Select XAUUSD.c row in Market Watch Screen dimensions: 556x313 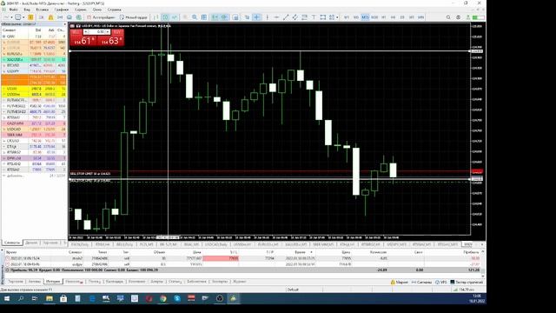(x=34, y=60)
